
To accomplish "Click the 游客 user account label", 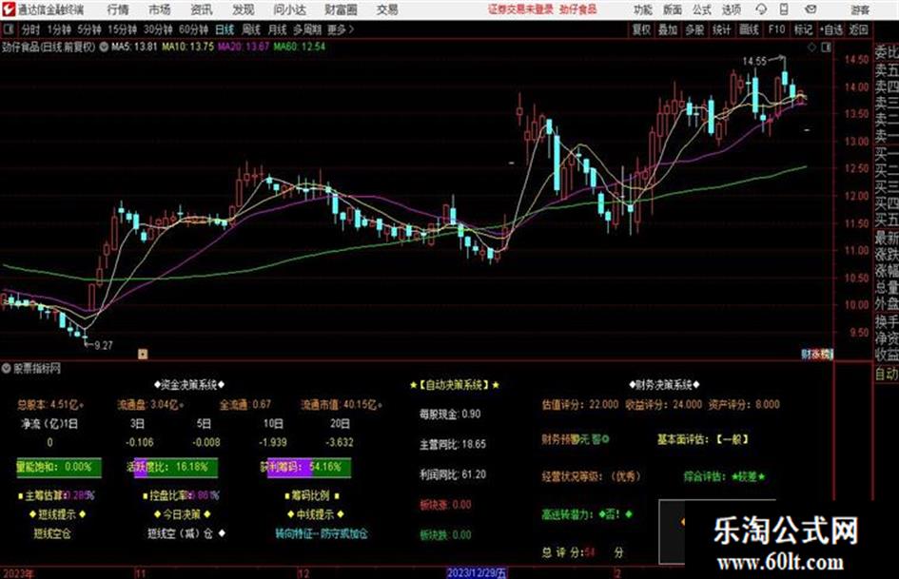I will point(860,10).
